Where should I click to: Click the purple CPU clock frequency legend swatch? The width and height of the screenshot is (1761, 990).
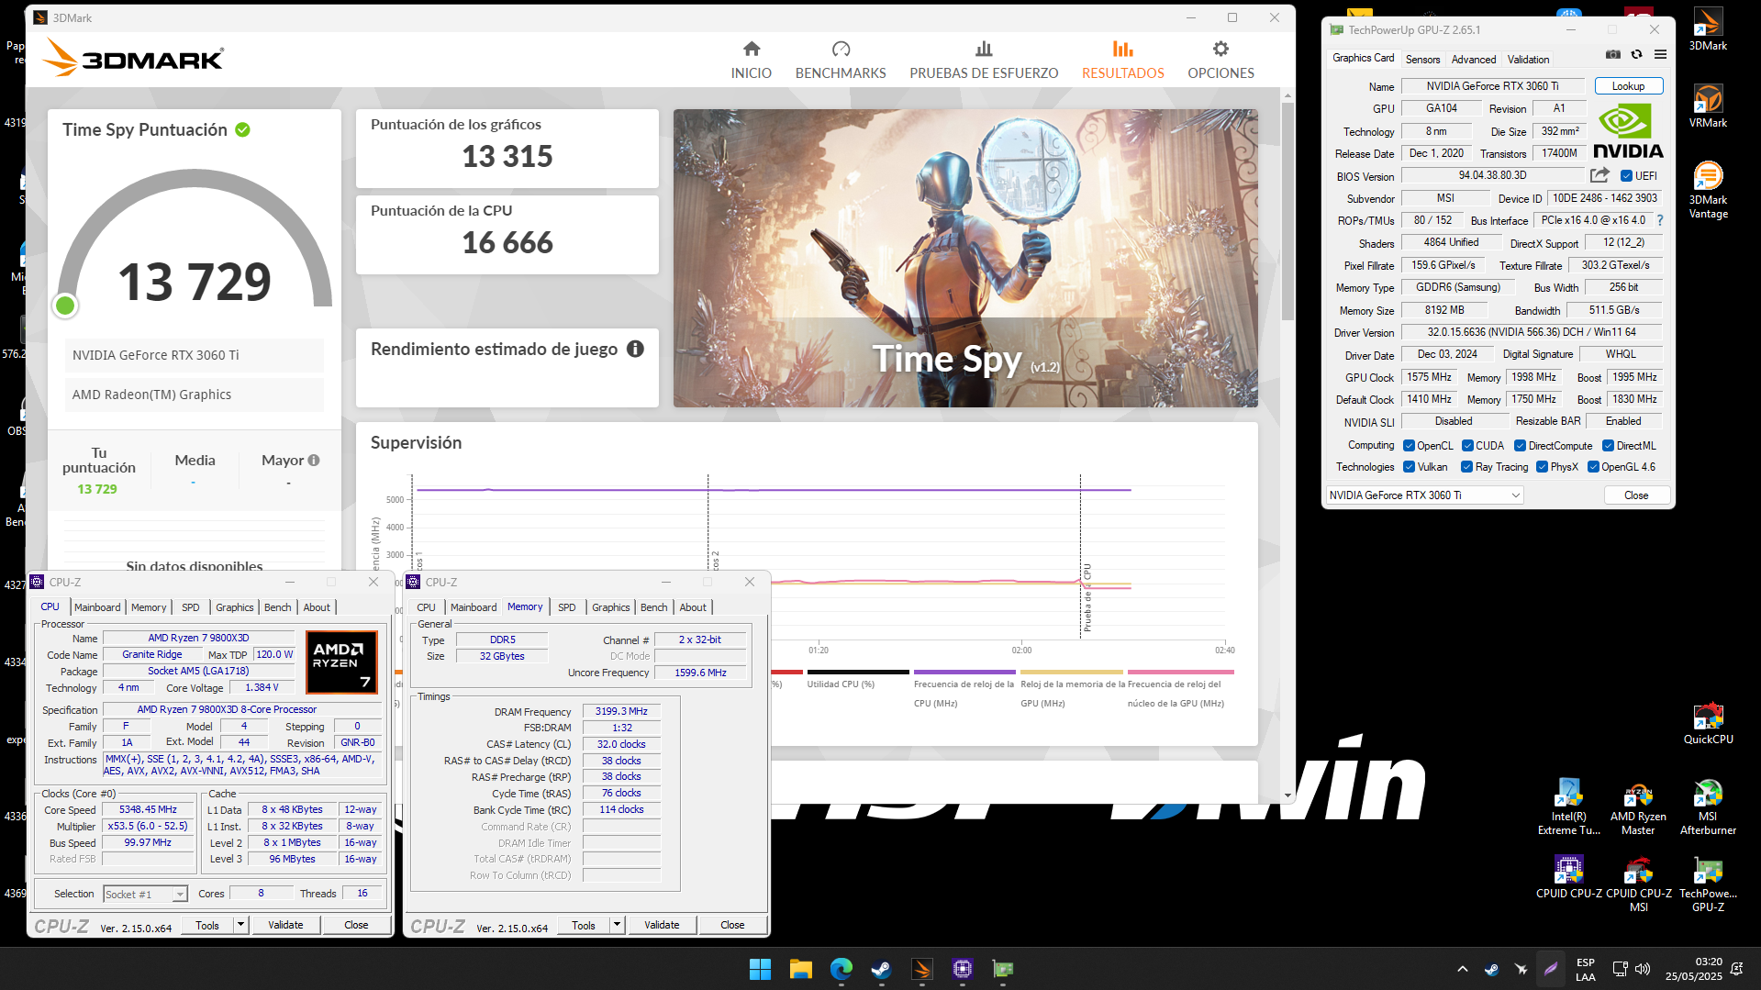(964, 672)
